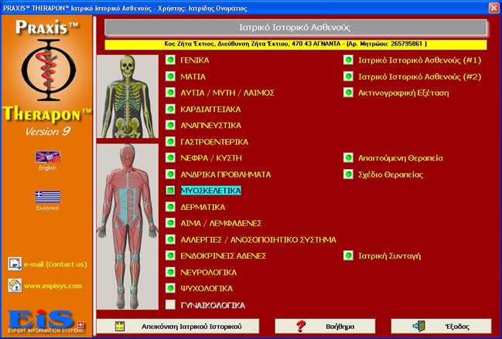
Task: Select the highlighted ΜΥΟΣΚΕΛΕΤΙΚΑ category
Action: (x=210, y=190)
